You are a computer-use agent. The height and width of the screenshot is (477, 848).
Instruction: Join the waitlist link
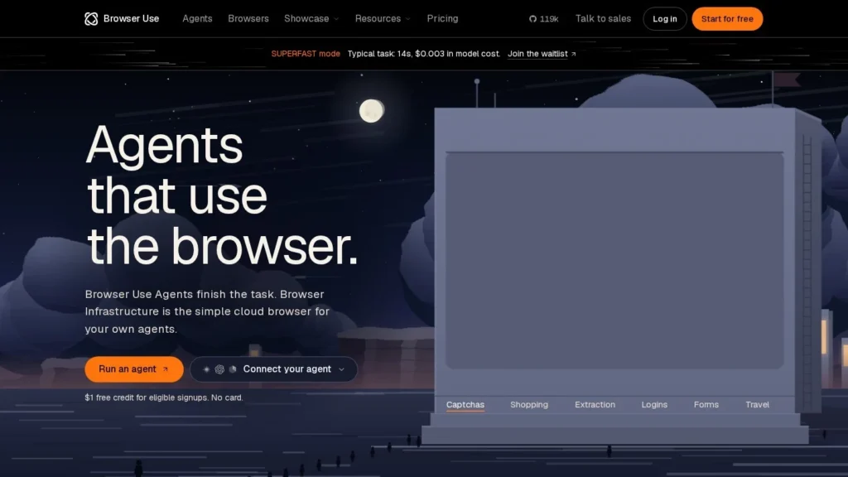pos(537,54)
